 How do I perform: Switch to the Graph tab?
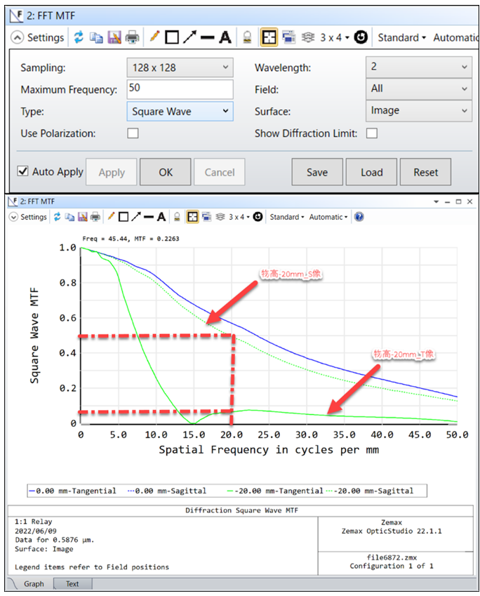[34, 584]
